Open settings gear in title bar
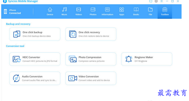 156,1
